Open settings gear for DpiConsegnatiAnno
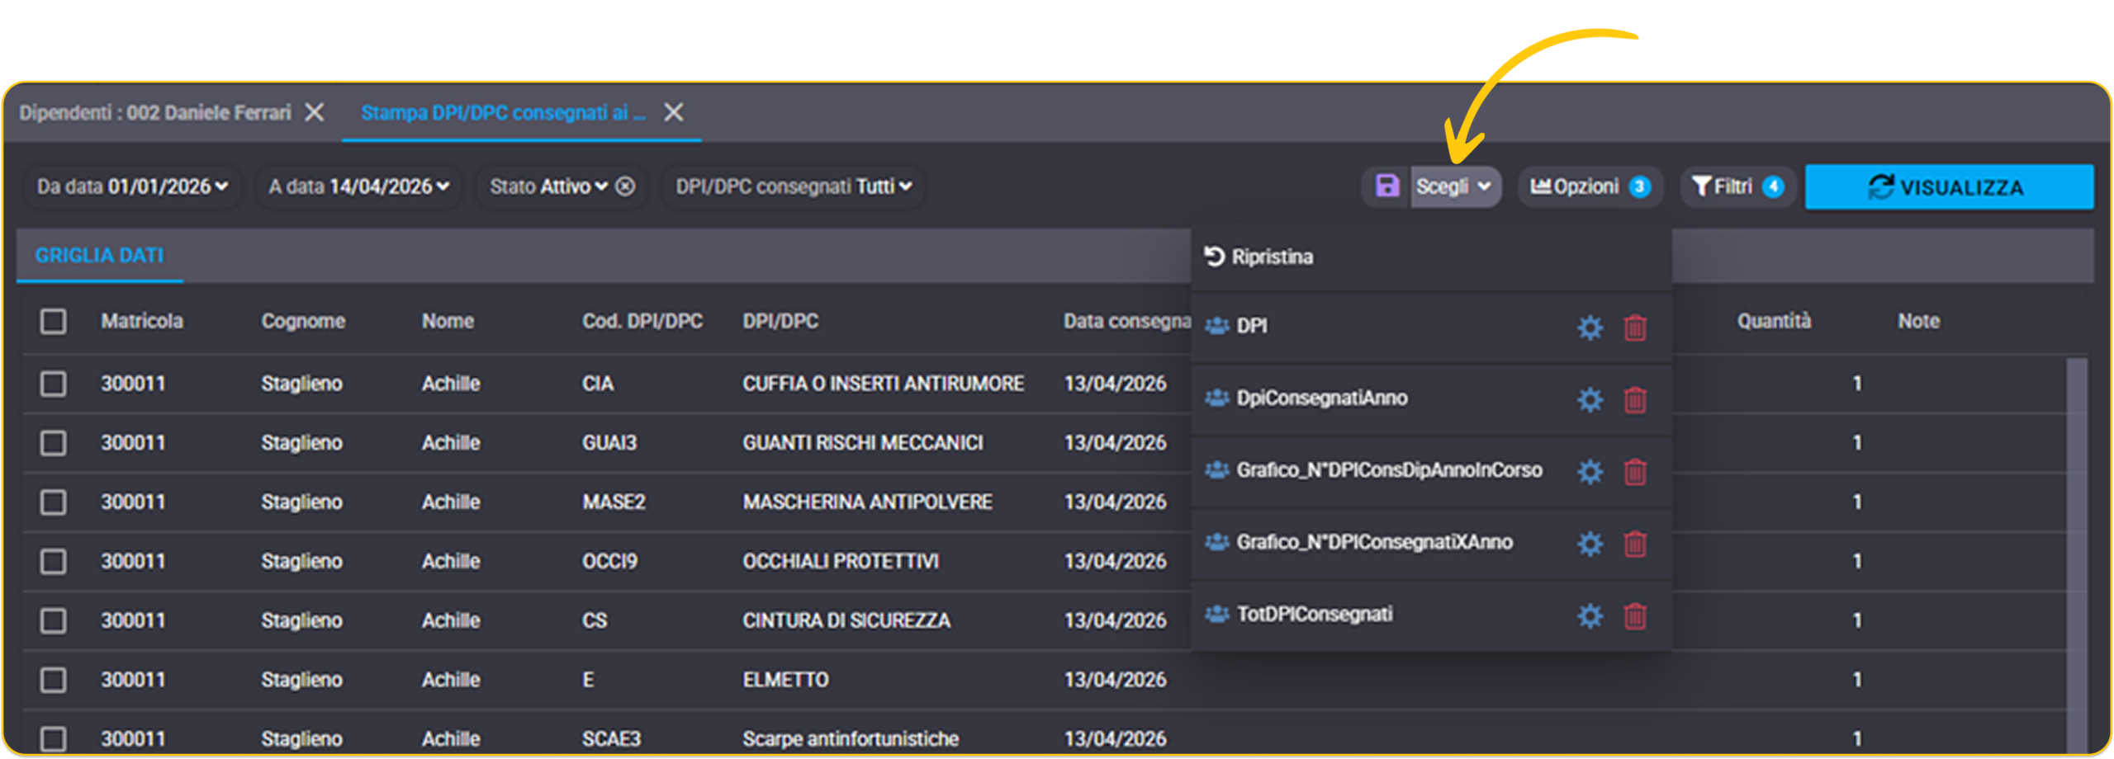 click(x=1590, y=399)
